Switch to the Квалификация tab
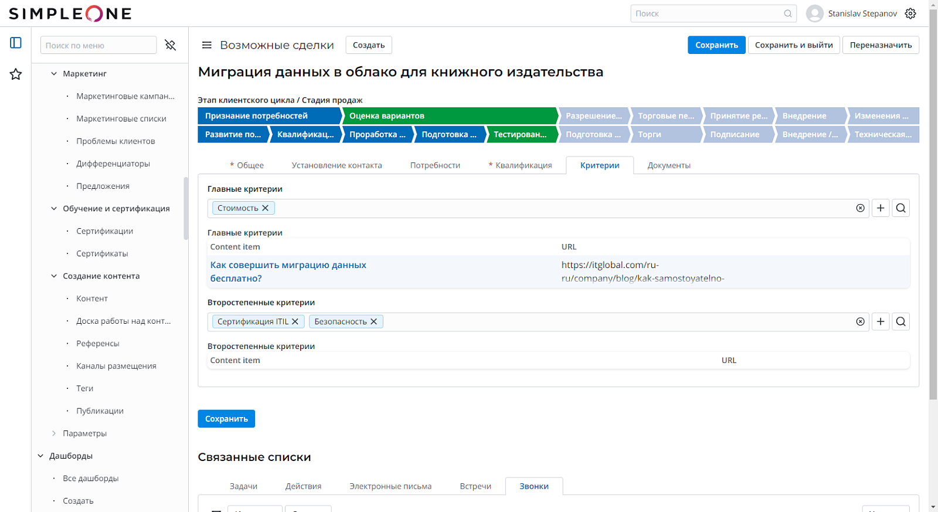 (x=521, y=165)
